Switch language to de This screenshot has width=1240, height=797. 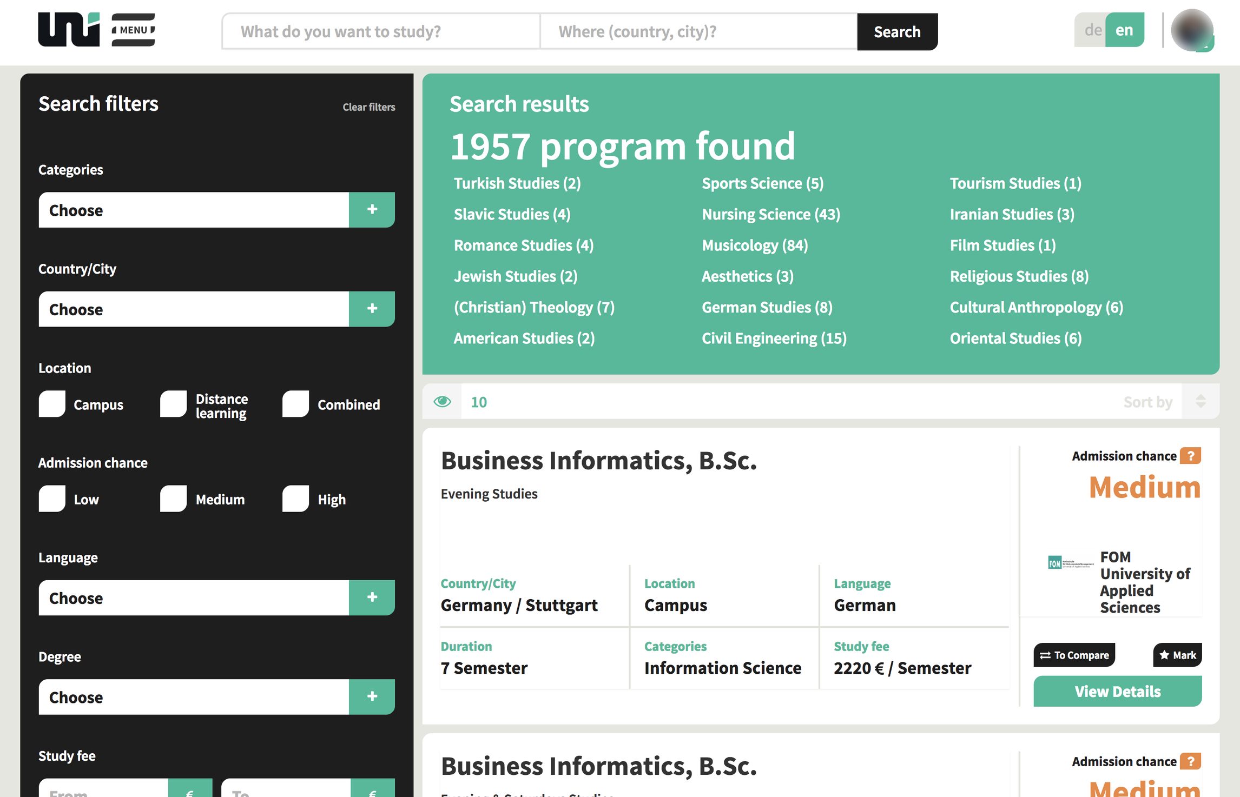[x=1092, y=30]
